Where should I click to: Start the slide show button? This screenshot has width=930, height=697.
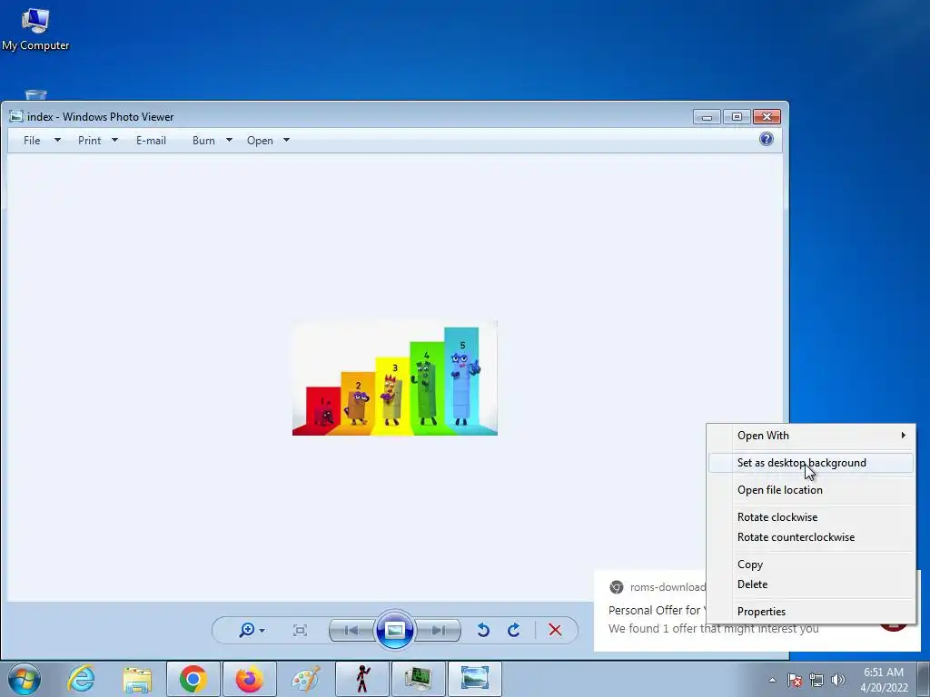pos(395,630)
